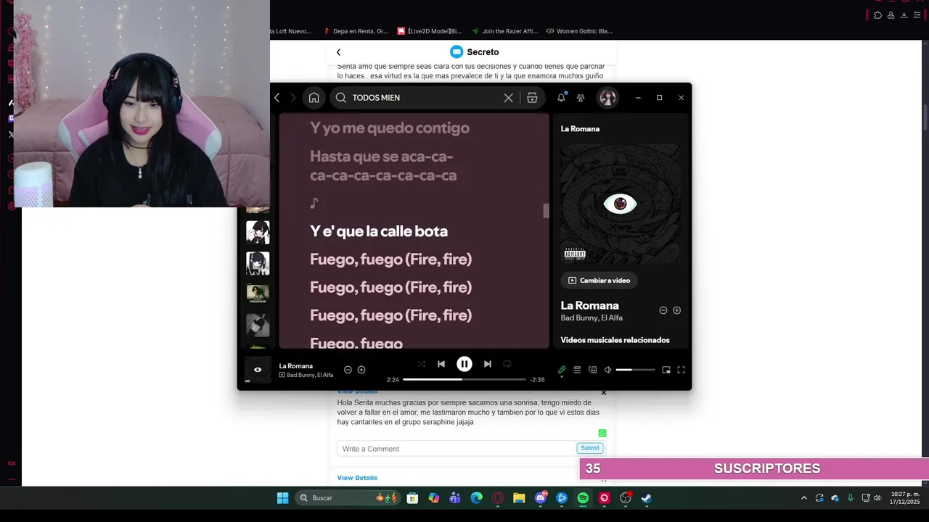The height and width of the screenshot is (522, 929).
Task: Open browser menu at top right
Action: [917, 15]
